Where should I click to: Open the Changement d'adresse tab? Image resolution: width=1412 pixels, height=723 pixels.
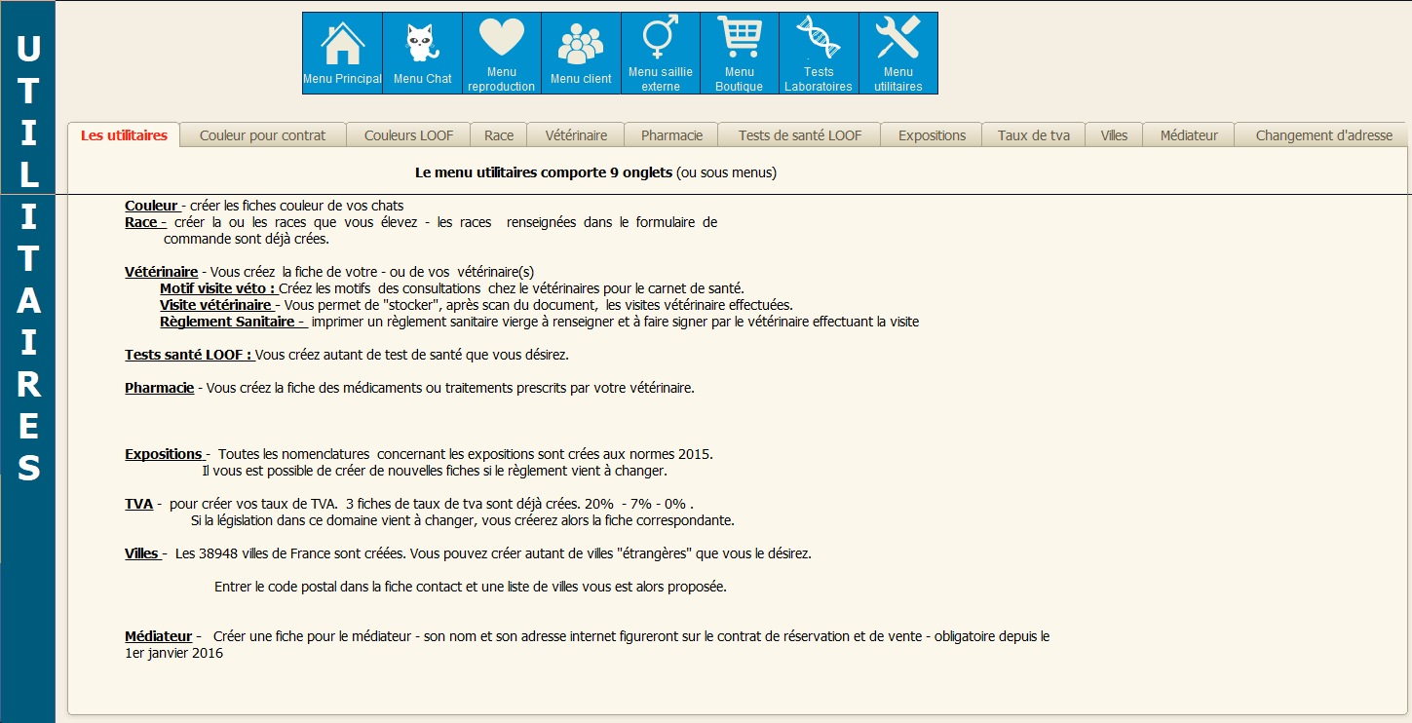pyautogui.click(x=1321, y=135)
